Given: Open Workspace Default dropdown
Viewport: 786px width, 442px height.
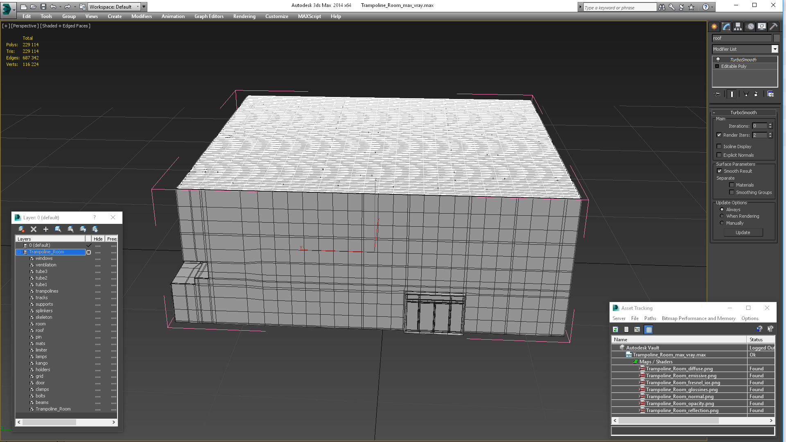Looking at the screenshot, I should click(115, 7).
